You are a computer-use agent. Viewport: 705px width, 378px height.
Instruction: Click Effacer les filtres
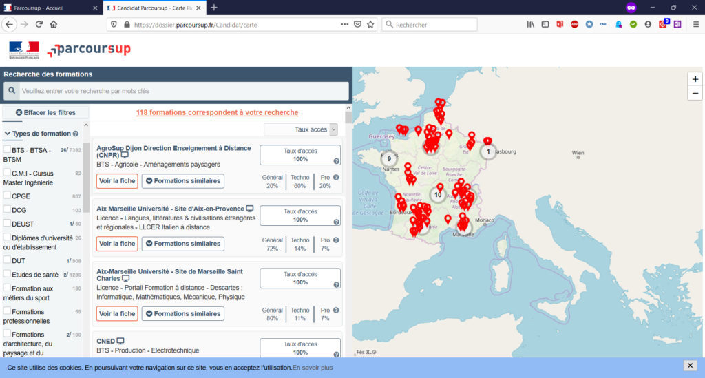[x=45, y=113]
